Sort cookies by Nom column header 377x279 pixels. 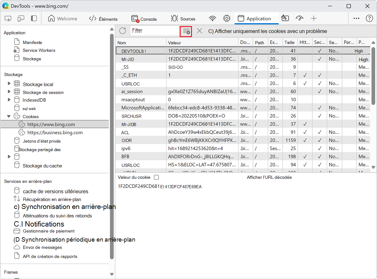coord(141,42)
